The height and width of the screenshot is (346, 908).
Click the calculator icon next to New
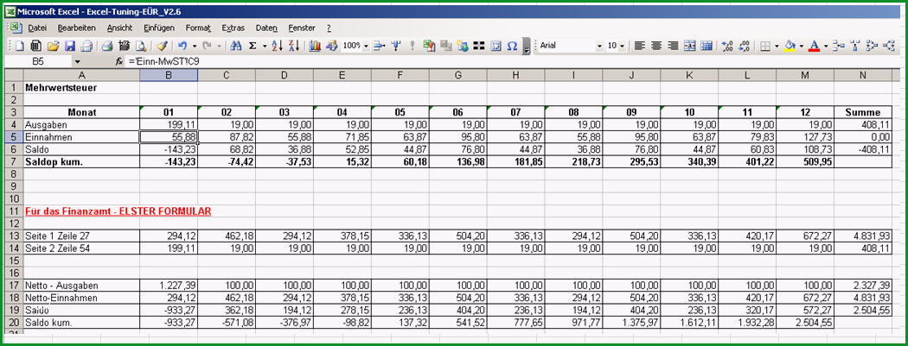[36, 46]
